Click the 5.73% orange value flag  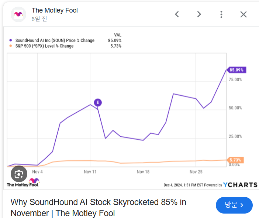click(x=235, y=160)
